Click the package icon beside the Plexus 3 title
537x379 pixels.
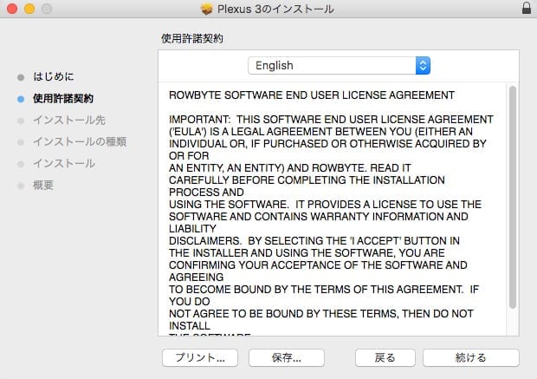(x=206, y=9)
